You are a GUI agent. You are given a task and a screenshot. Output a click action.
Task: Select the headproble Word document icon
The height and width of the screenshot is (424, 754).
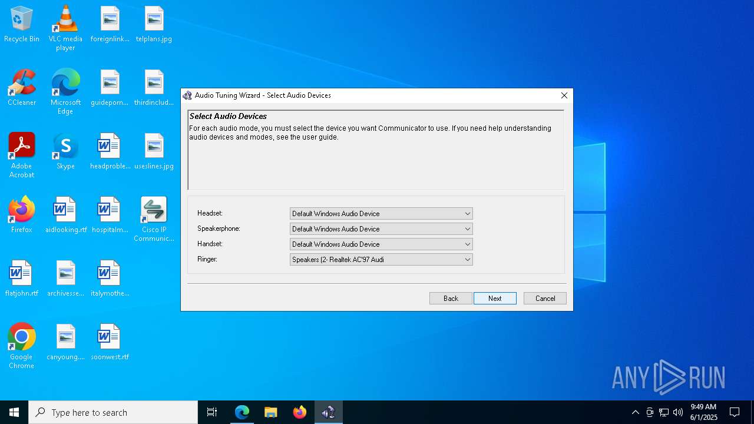point(110,151)
